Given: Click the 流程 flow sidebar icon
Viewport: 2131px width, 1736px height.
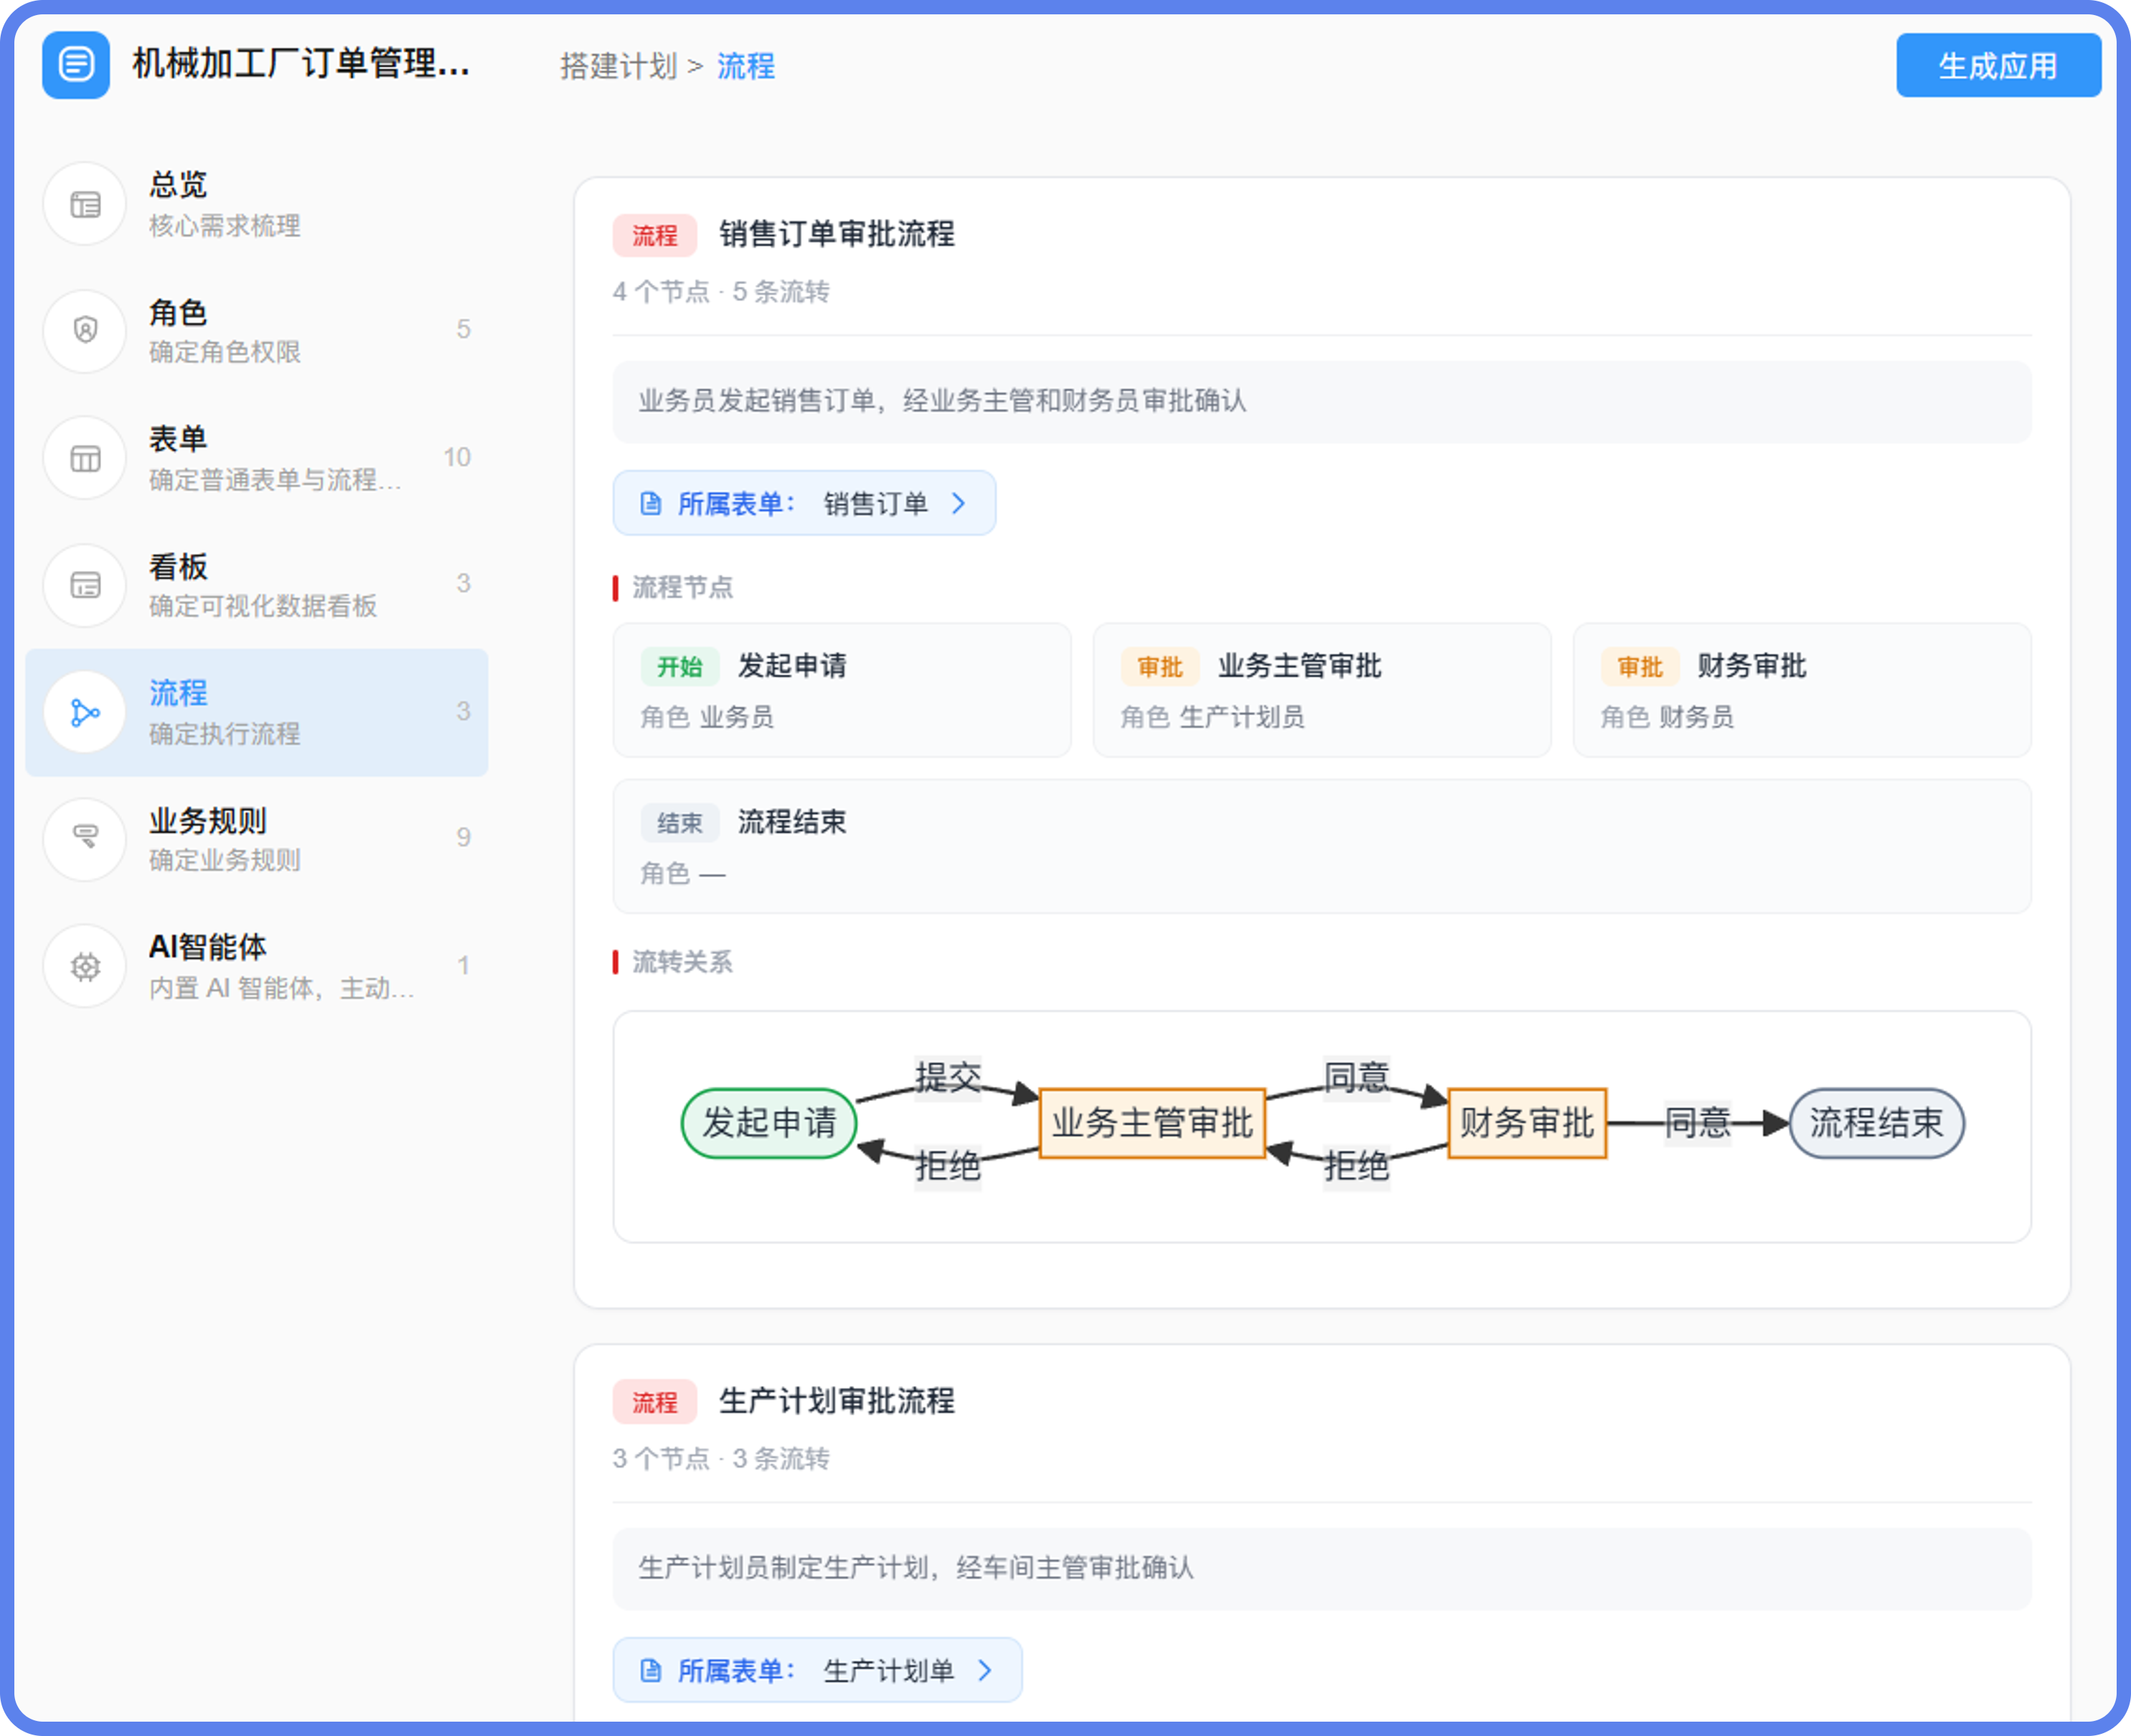Looking at the screenshot, I should point(85,712).
